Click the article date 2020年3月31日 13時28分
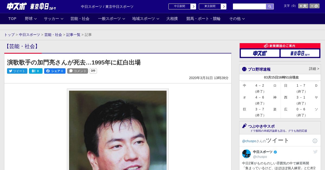The height and width of the screenshot is (170, 325). (209, 78)
